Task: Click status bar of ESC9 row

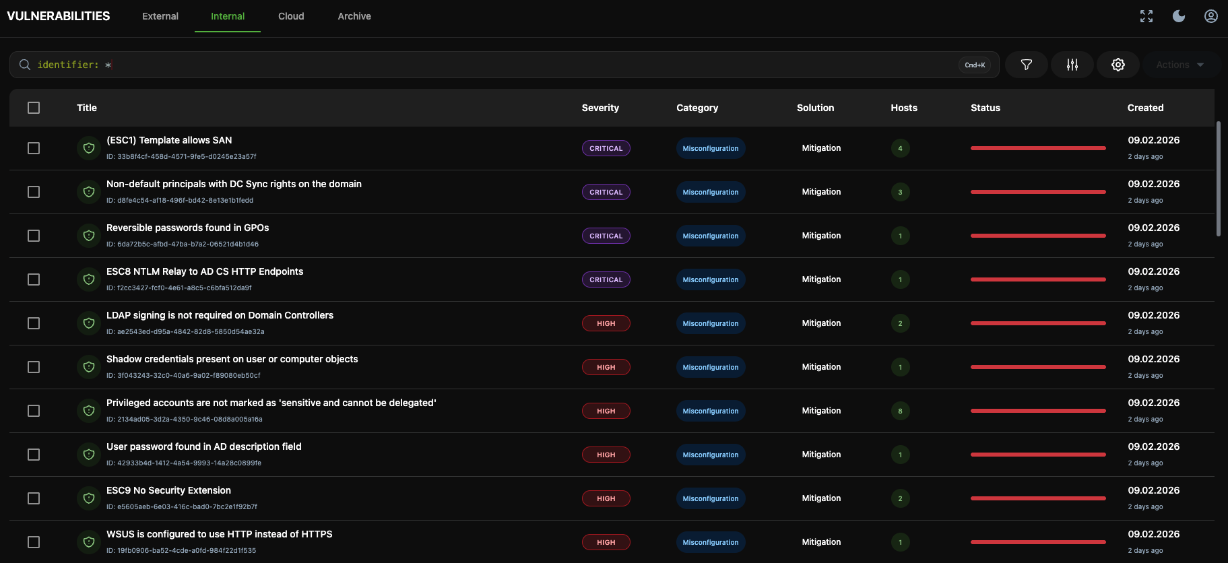Action: click(x=1038, y=498)
